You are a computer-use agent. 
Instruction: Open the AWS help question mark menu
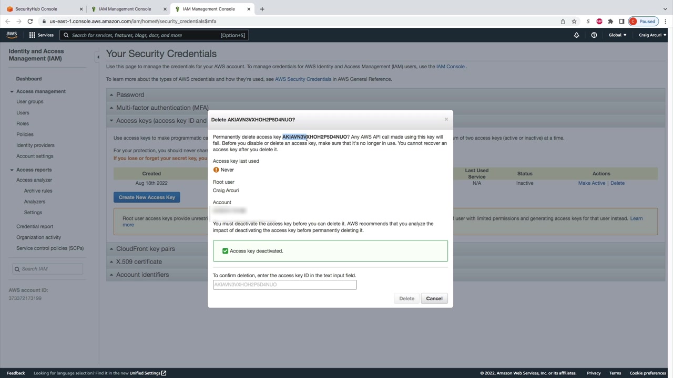(594, 35)
